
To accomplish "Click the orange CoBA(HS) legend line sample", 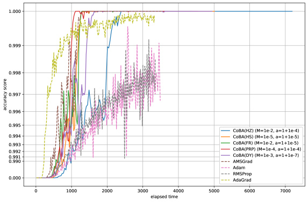I will [226, 137].
